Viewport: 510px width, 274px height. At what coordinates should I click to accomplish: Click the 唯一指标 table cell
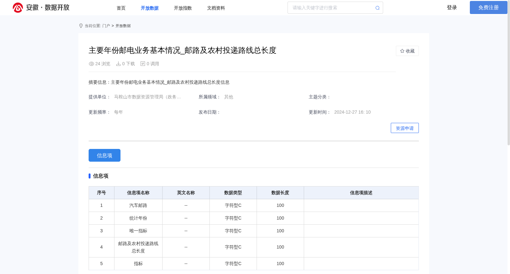tap(138, 231)
